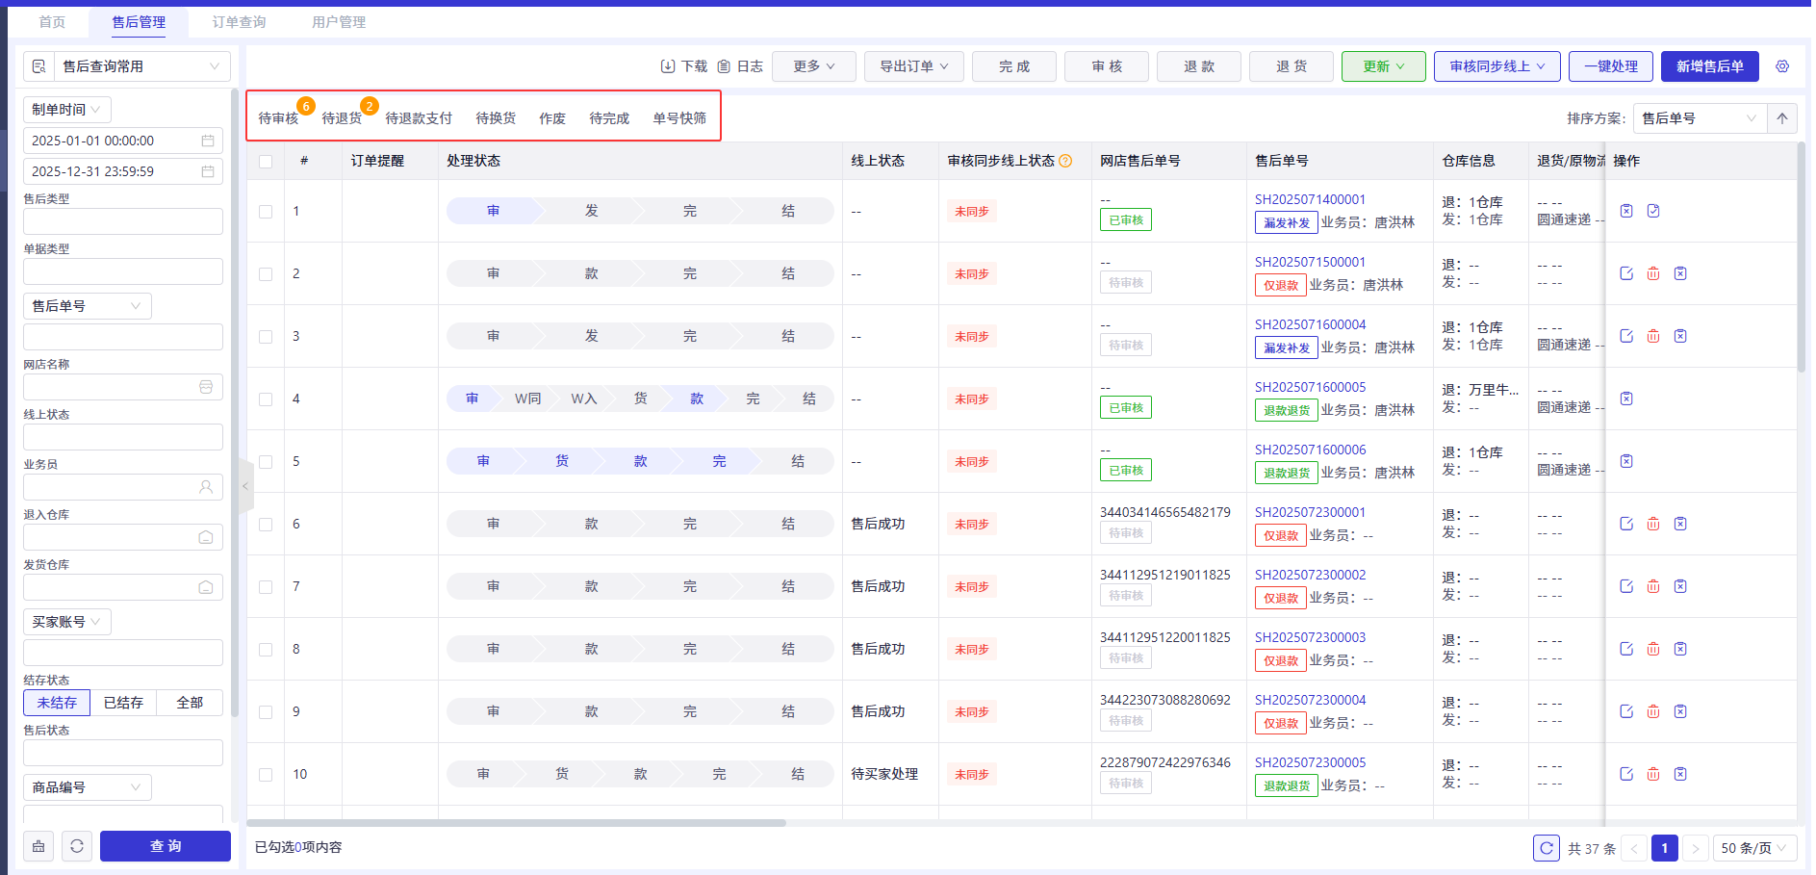The image size is (1816, 875).
Task: Select the header checkbox to check all rows
Action: tap(266, 162)
